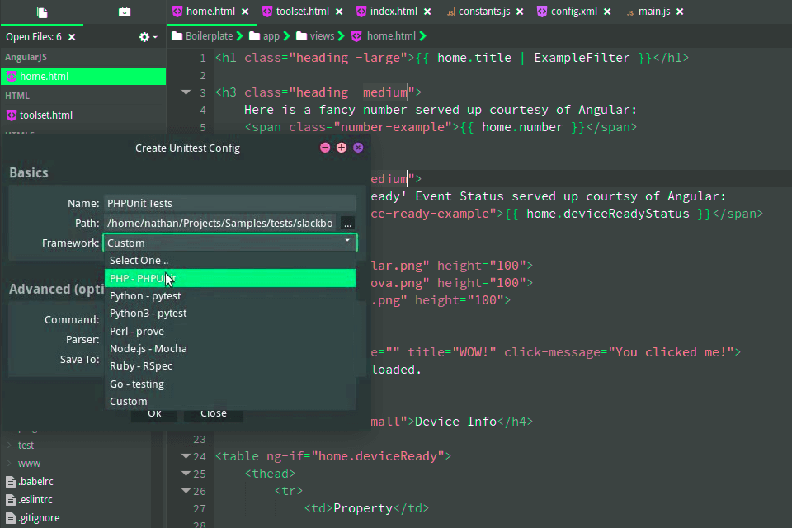Close the home.html tab
Screen dimensions: 792x528
245,12
